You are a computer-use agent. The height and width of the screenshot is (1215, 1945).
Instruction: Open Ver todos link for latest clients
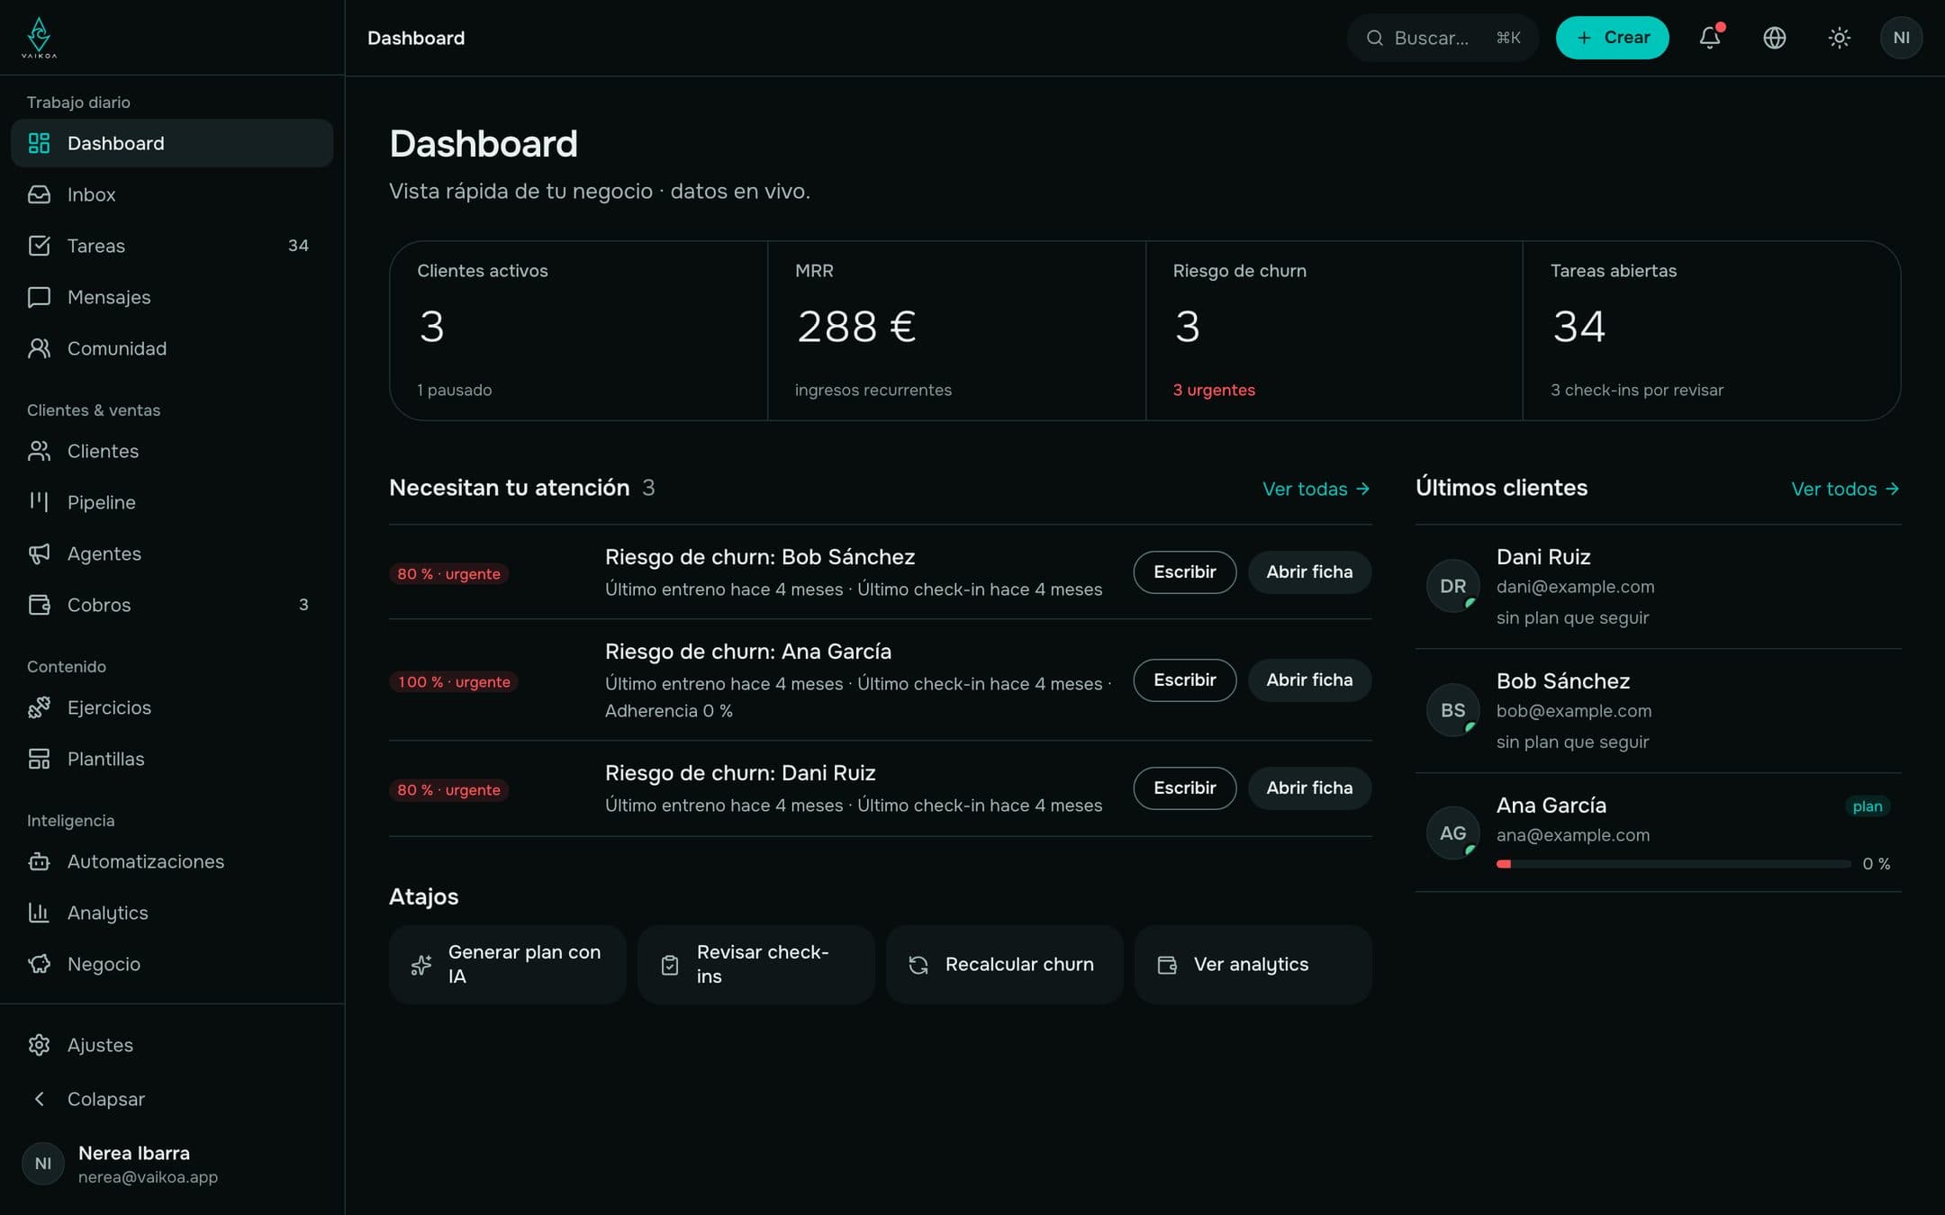tap(1845, 489)
